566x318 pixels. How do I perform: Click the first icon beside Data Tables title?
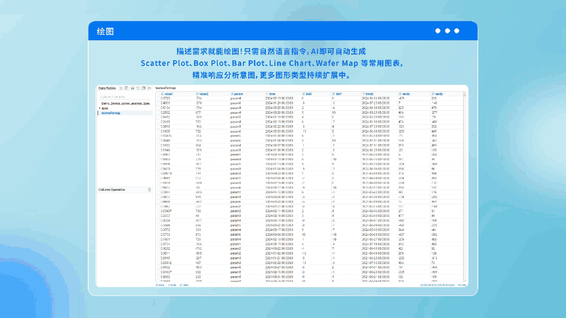click(x=121, y=88)
